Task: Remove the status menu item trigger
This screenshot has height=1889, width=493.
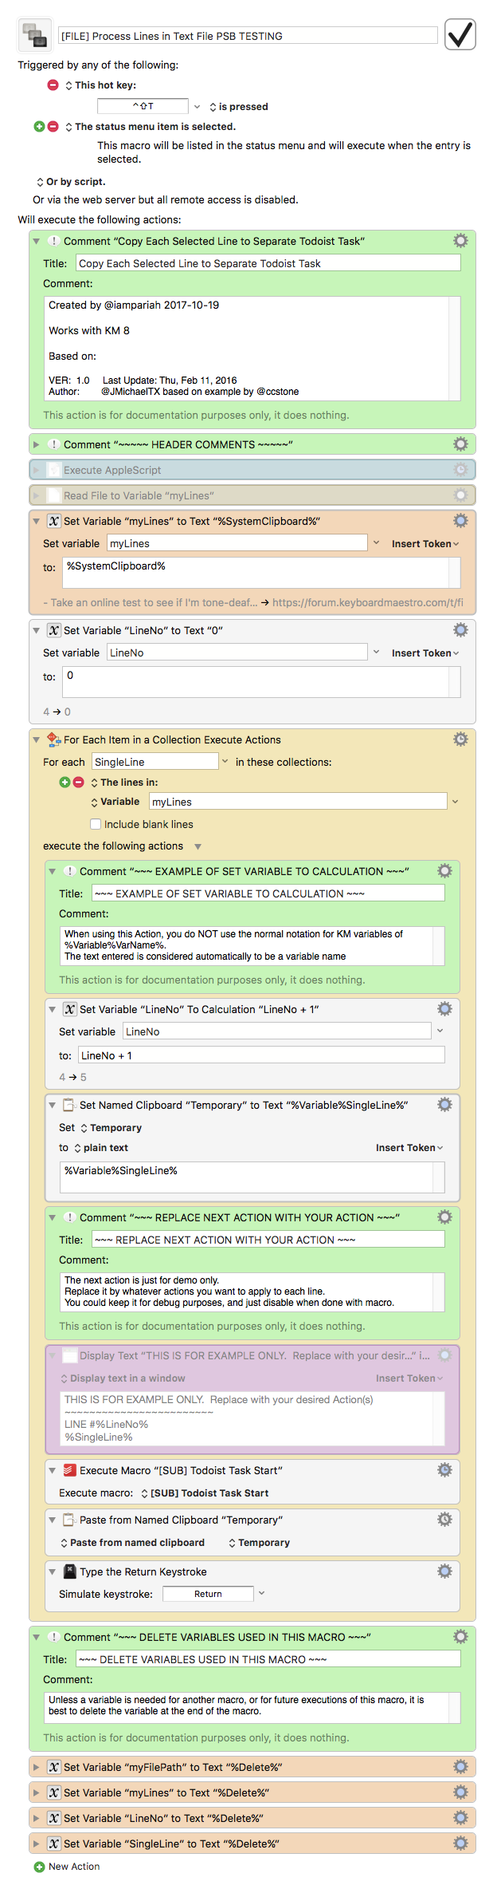Action: 53,126
